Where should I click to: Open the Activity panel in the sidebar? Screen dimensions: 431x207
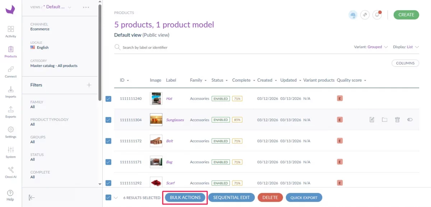click(x=10, y=32)
